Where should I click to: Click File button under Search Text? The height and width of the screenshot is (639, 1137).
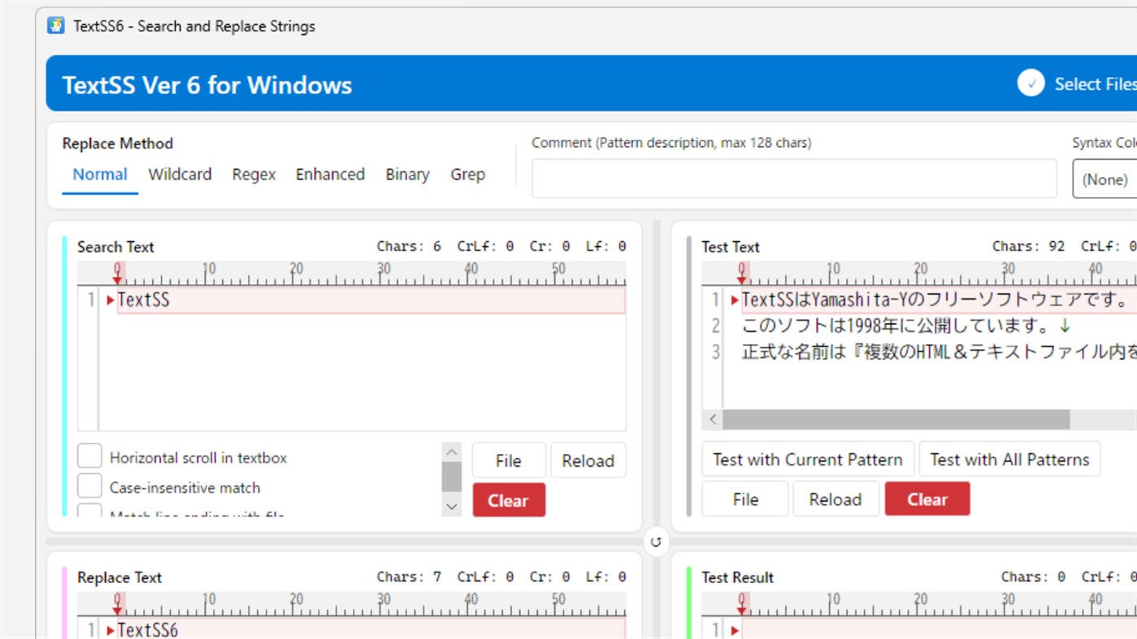pos(509,460)
